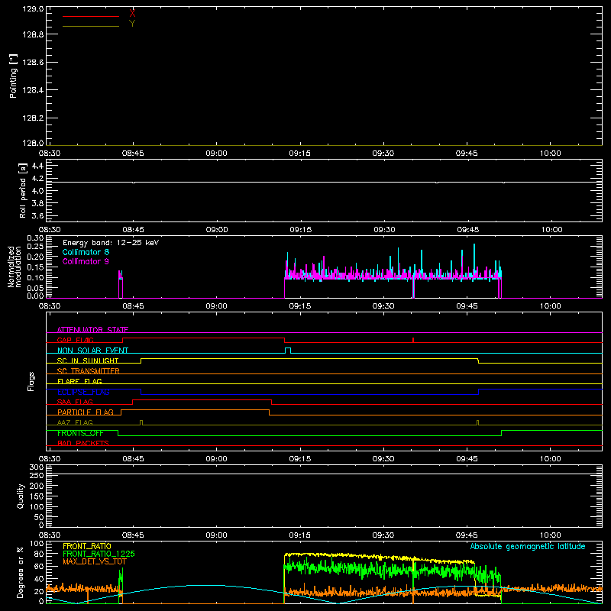Click the '129.0' tick in Pointing panel
This screenshot has width=611, height=611.
[33, 8]
